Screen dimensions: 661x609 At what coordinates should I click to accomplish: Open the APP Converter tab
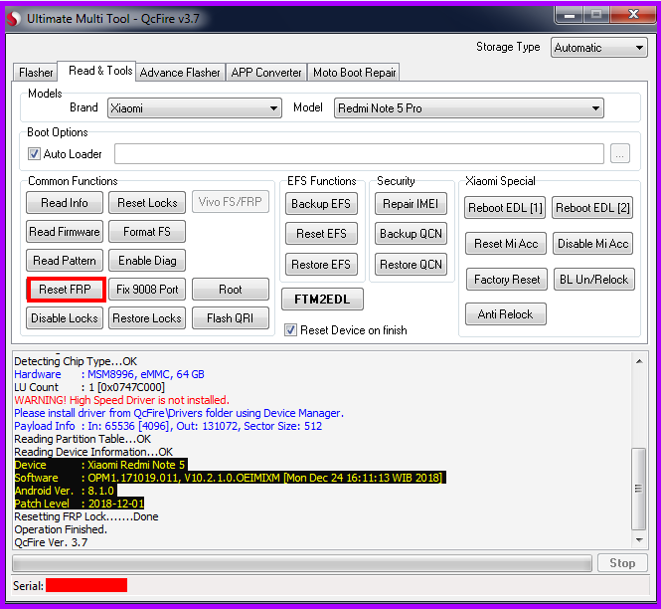tap(266, 73)
